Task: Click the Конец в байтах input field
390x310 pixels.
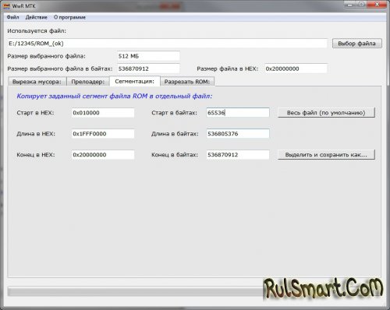Action: [238, 155]
